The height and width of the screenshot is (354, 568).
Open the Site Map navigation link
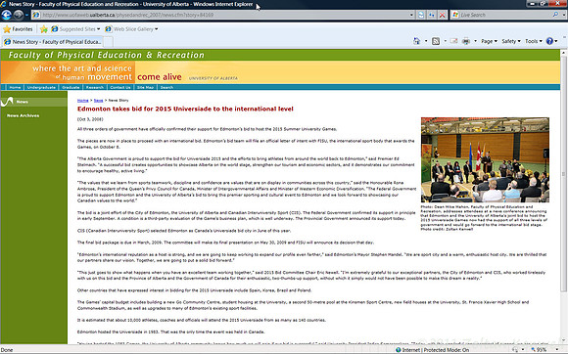pyautogui.click(x=145, y=87)
